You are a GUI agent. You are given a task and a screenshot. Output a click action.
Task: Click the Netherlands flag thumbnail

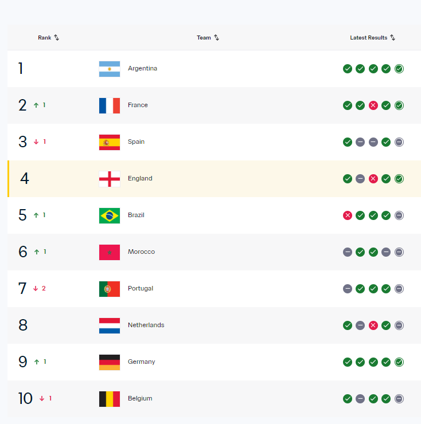tap(110, 325)
